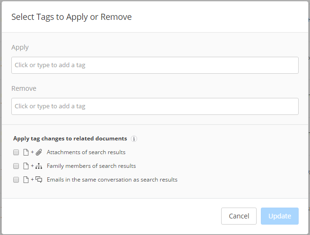Enable Attachments of search results checkbox
The width and height of the screenshot is (310, 235).
tap(16, 152)
